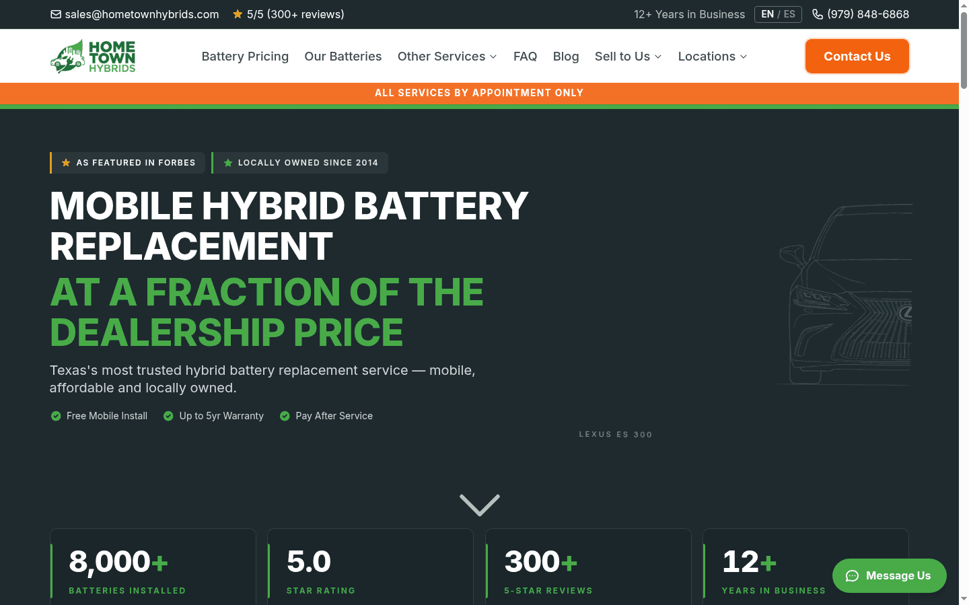
Task: Open the 5/5 (300+ reviews) link
Action: tap(288, 14)
